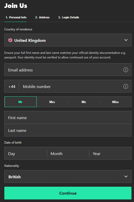Select the Miss title option
The width and height of the screenshot is (134, 202).
tap(115, 102)
